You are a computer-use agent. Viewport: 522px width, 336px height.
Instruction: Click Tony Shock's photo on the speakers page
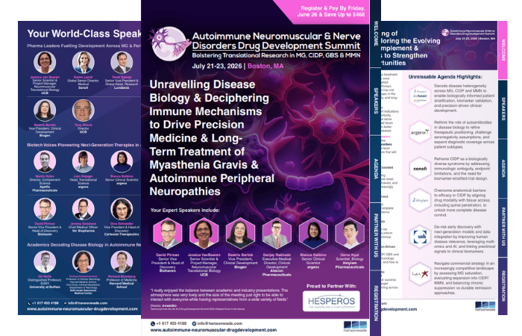click(x=84, y=111)
